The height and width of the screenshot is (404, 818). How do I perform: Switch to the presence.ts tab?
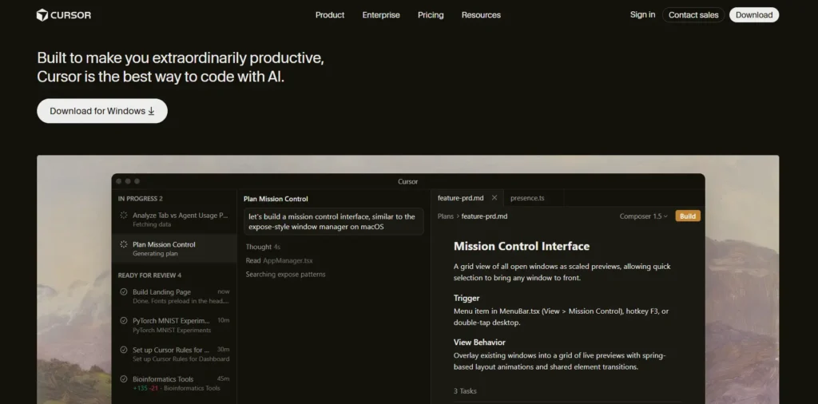(527, 198)
